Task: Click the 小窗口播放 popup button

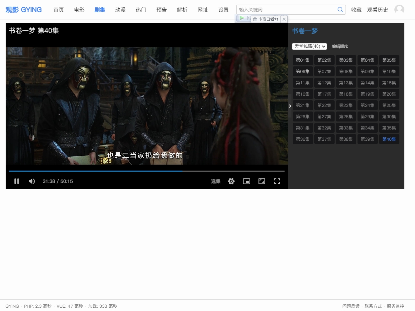Action: [266, 19]
